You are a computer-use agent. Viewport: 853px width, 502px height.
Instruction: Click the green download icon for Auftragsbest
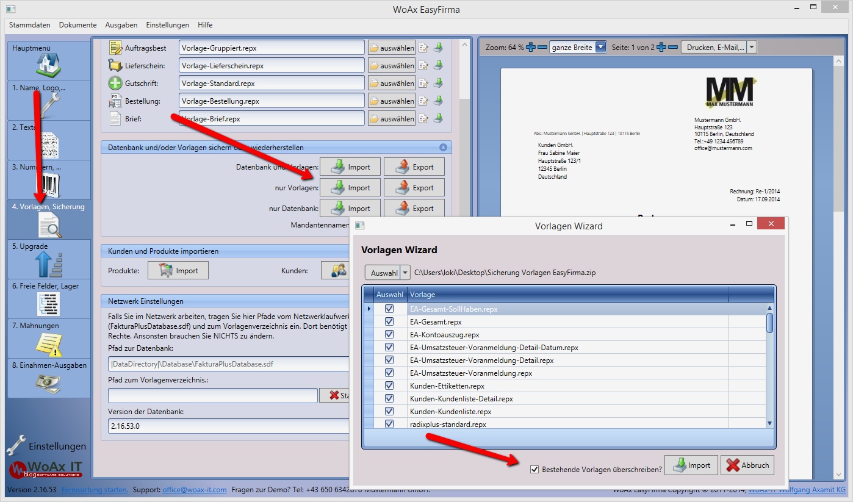(x=438, y=48)
